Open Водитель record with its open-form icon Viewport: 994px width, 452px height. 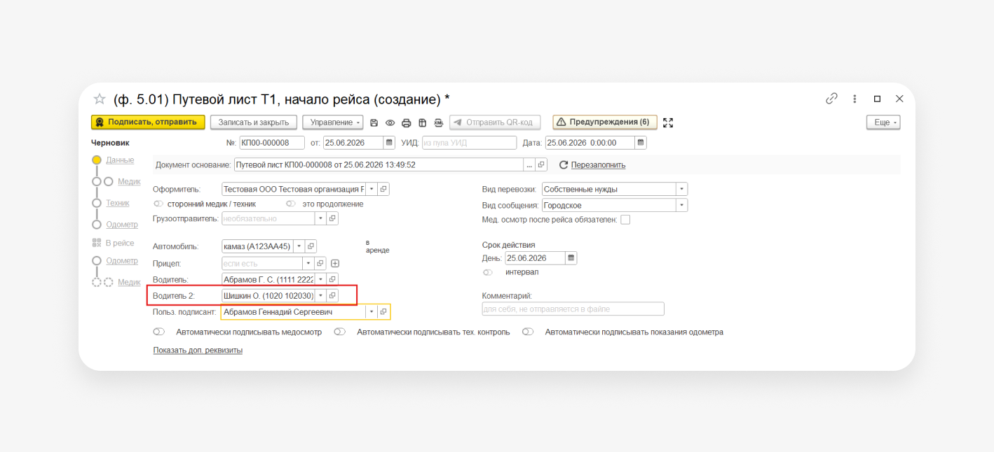coord(332,279)
